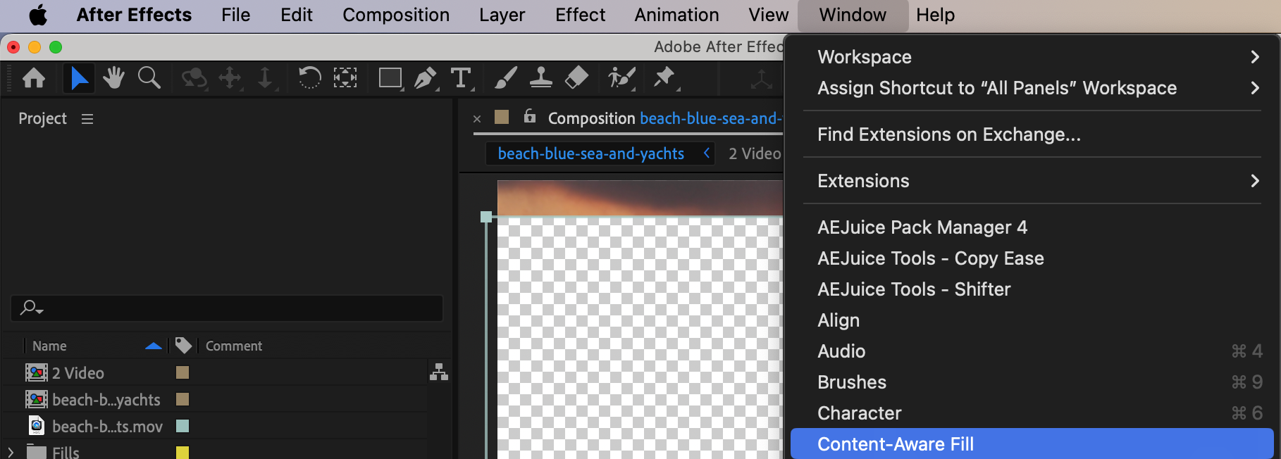This screenshot has height=459, width=1281.
Task: Click the Home icon in the toolbar
Action: [x=34, y=77]
